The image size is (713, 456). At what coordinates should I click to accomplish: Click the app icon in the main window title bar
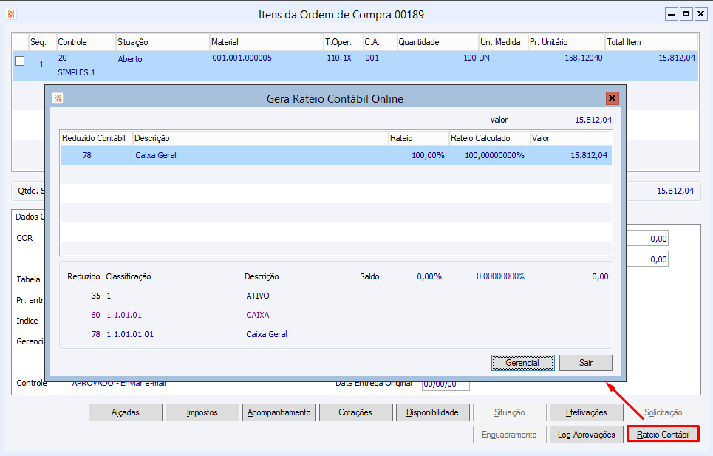coord(11,14)
